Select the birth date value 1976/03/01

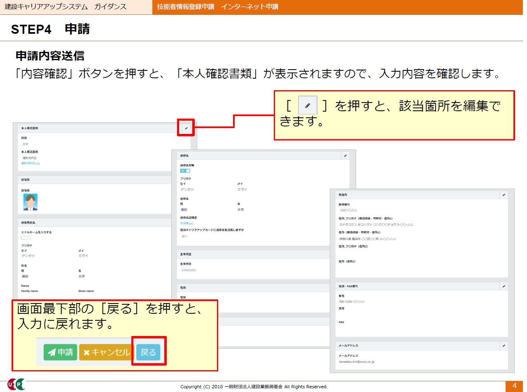click(x=189, y=270)
